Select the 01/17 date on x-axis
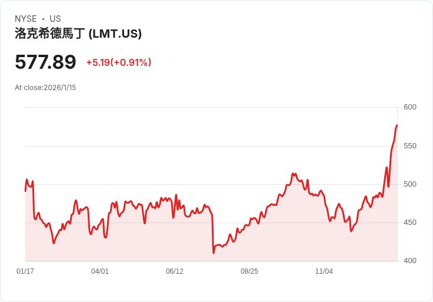Image resolution: width=433 pixels, height=302 pixels. pyautogui.click(x=25, y=271)
